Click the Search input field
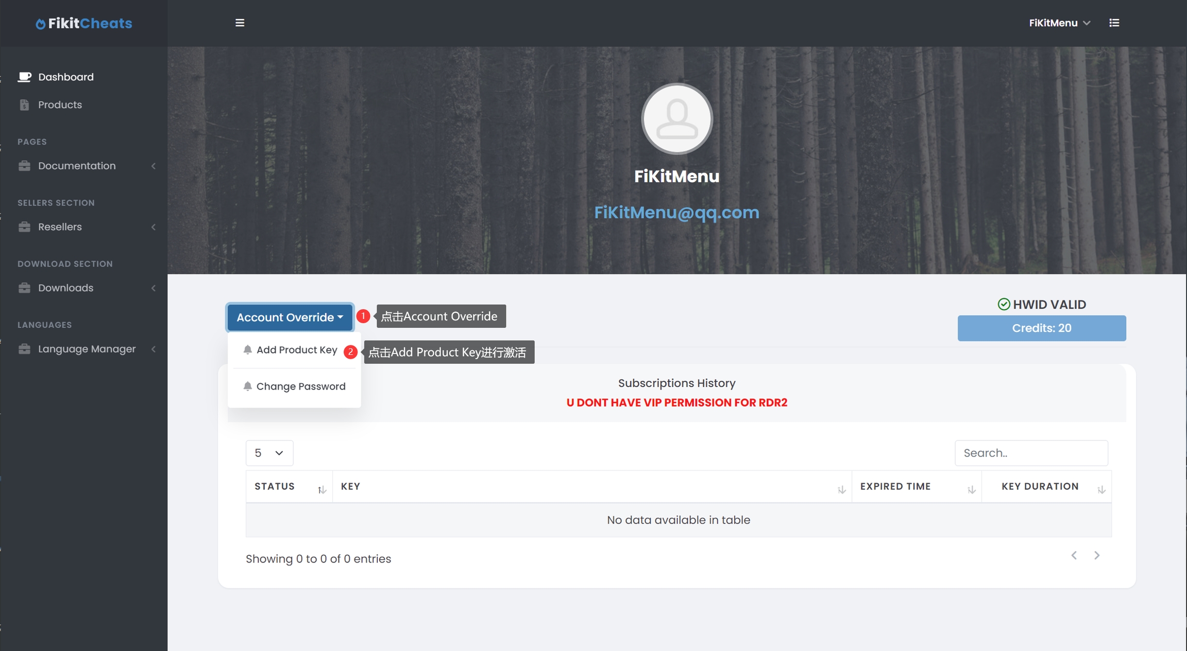Image resolution: width=1187 pixels, height=651 pixels. [1031, 453]
